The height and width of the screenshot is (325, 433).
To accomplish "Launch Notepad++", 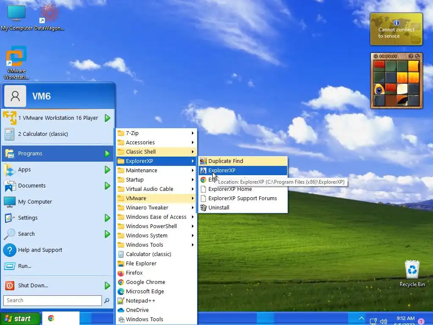I will [x=156, y=301].
